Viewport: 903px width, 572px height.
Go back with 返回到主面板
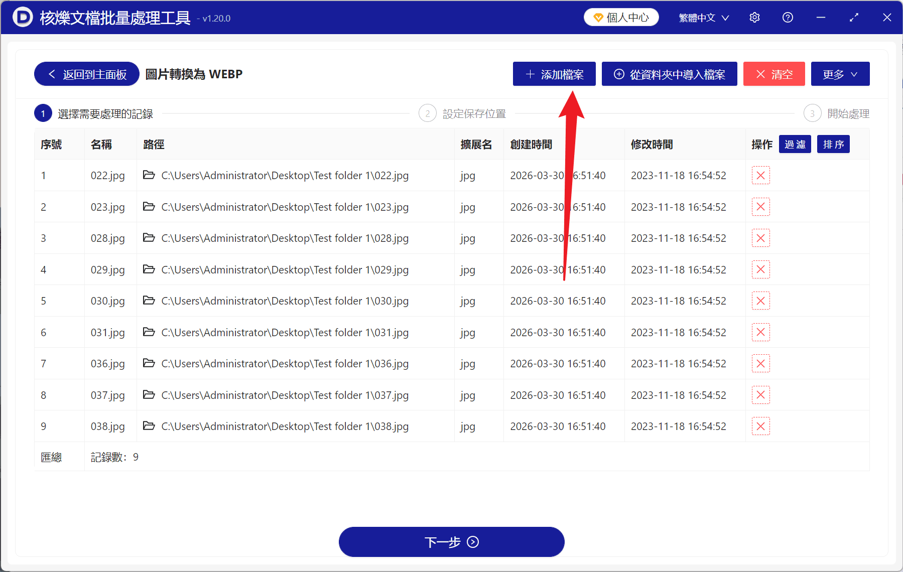[86, 74]
